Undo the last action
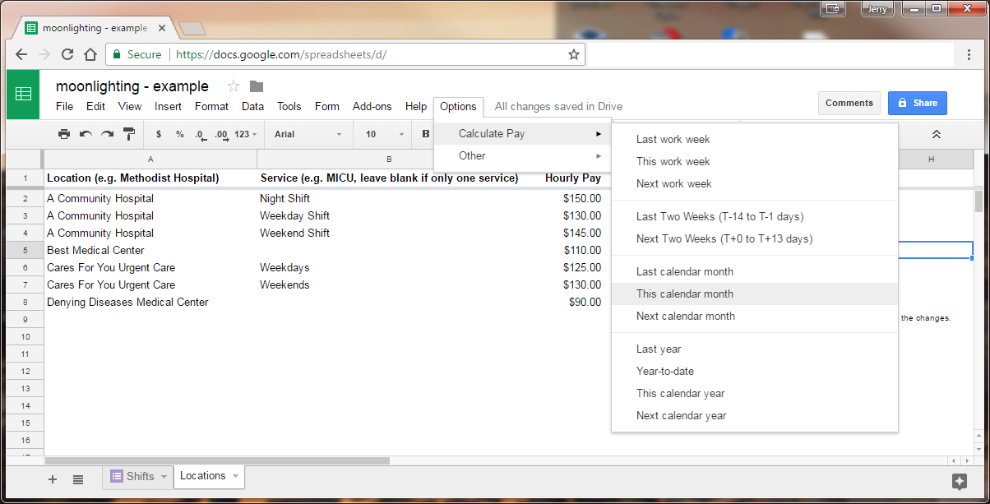 coord(86,134)
